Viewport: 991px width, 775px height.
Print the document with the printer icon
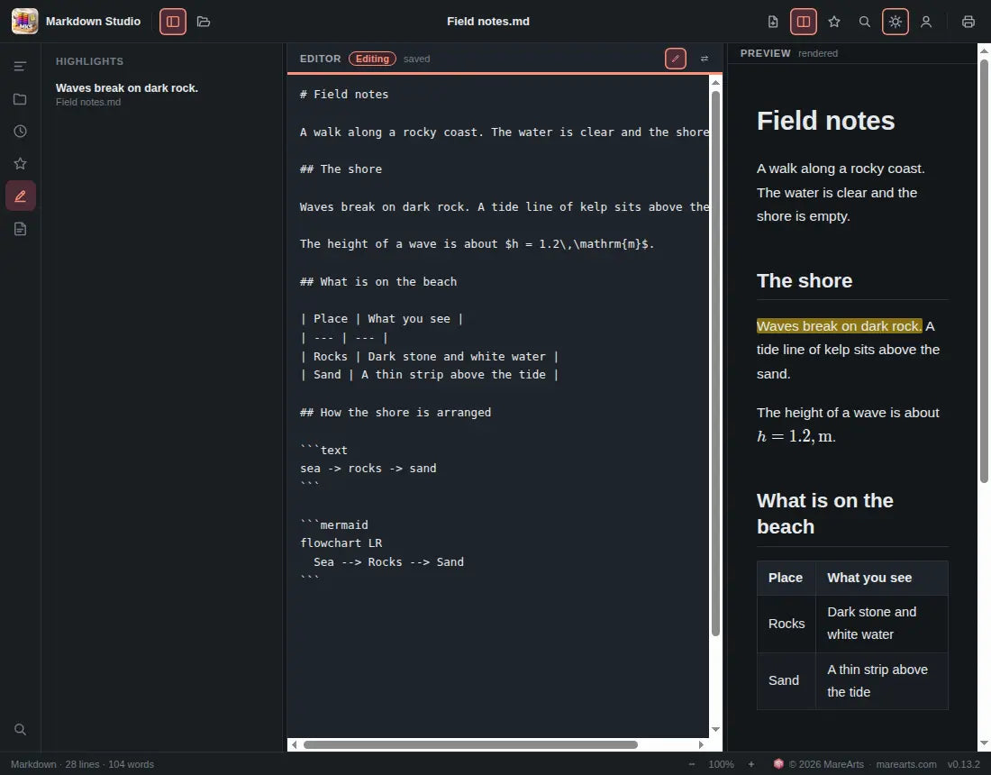pos(968,22)
